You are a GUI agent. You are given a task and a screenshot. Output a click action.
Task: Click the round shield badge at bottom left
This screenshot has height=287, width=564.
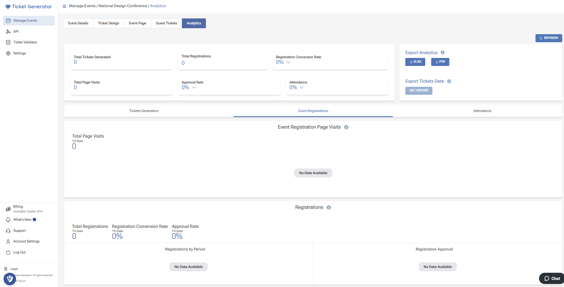[10, 279]
